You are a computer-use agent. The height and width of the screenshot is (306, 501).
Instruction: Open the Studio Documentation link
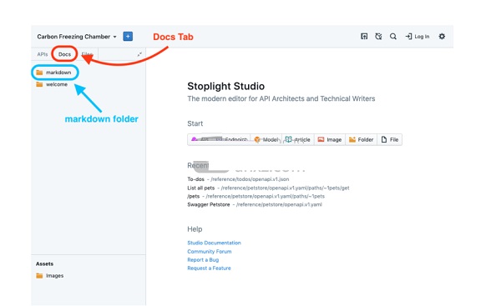tap(214, 243)
